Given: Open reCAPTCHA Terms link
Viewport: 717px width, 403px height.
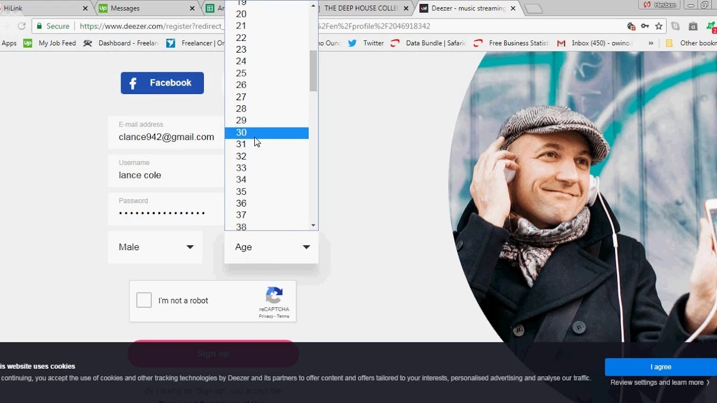Looking at the screenshot, I should click(283, 316).
